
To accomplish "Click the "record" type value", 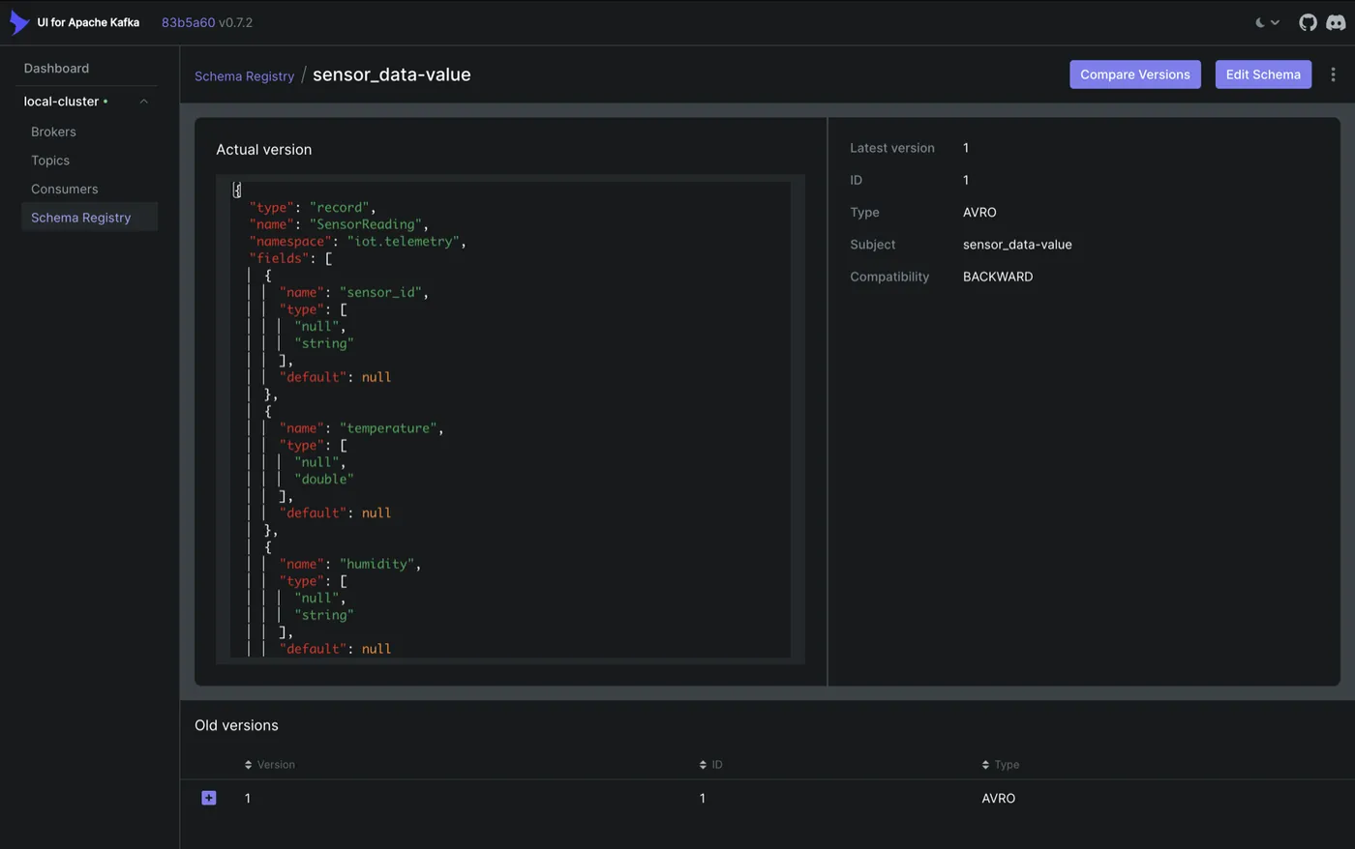I will pyautogui.click(x=339, y=208).
